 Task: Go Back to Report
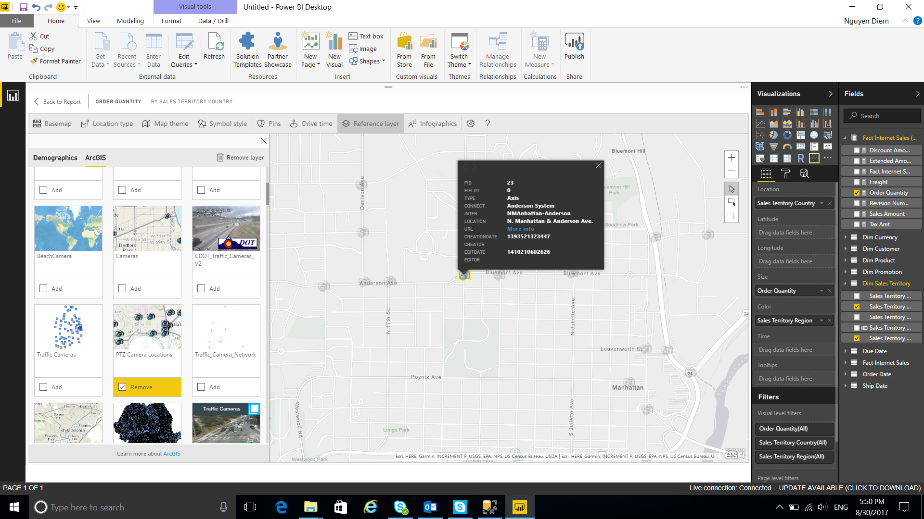coord(57,101)
